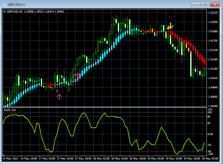Click the yellow down arrow sell signal
Screen dimensions: 223x164
[x=170, y=25]
